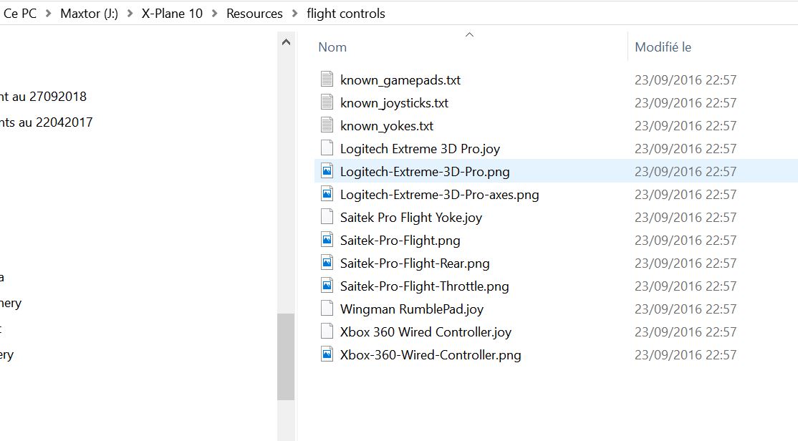Image resolution: width=798 pixels, height=441 pixels.
Task: Select Xbox-360-Wired-Controller.png file name
Action: tap(431, 355)
